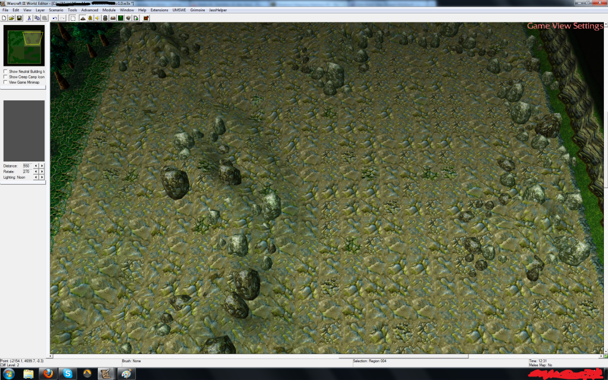Click the New Map toolbar icon
The width and height of the screenshot is (608, 380).
click(x=4, y=18)
